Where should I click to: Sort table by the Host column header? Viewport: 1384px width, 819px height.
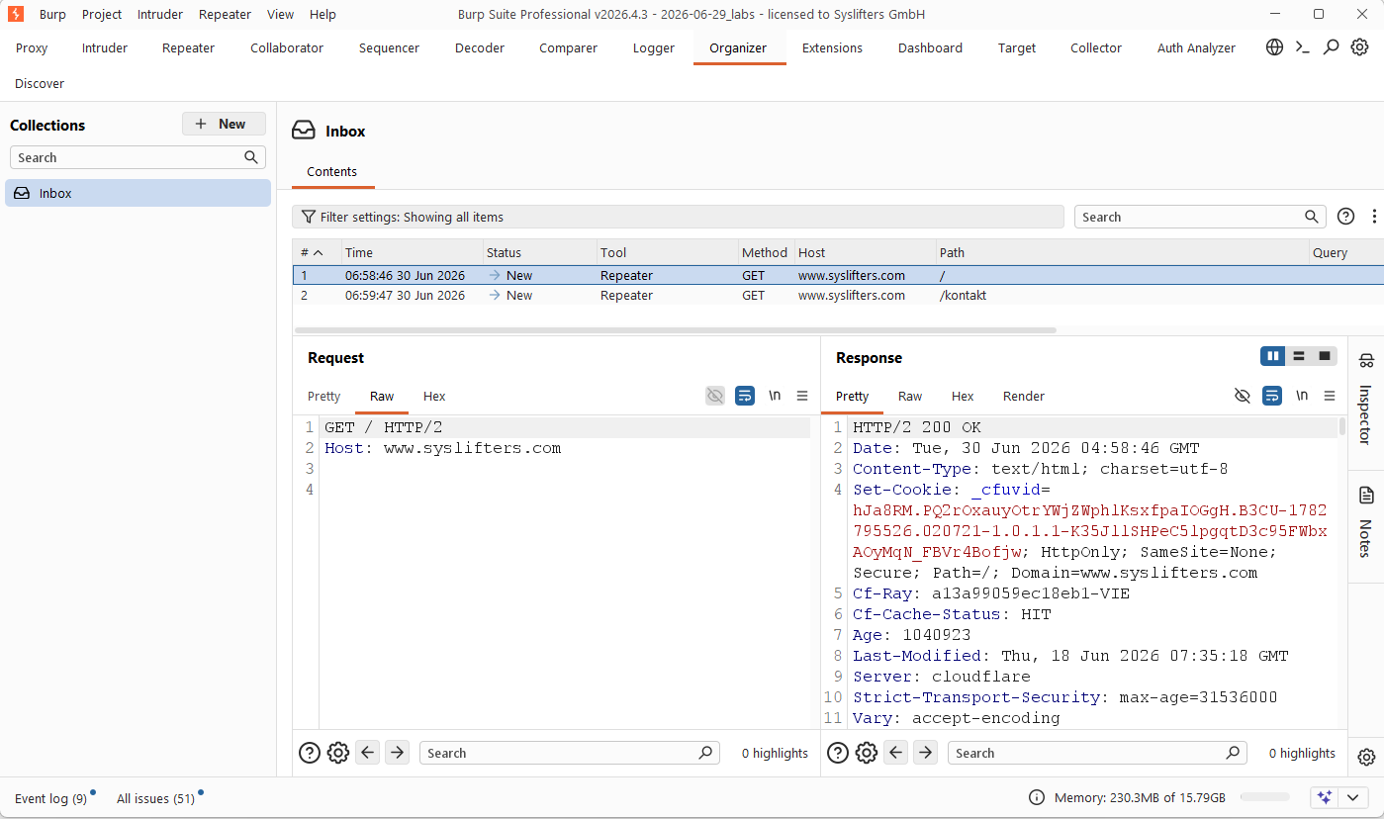[x=866, y=252]
